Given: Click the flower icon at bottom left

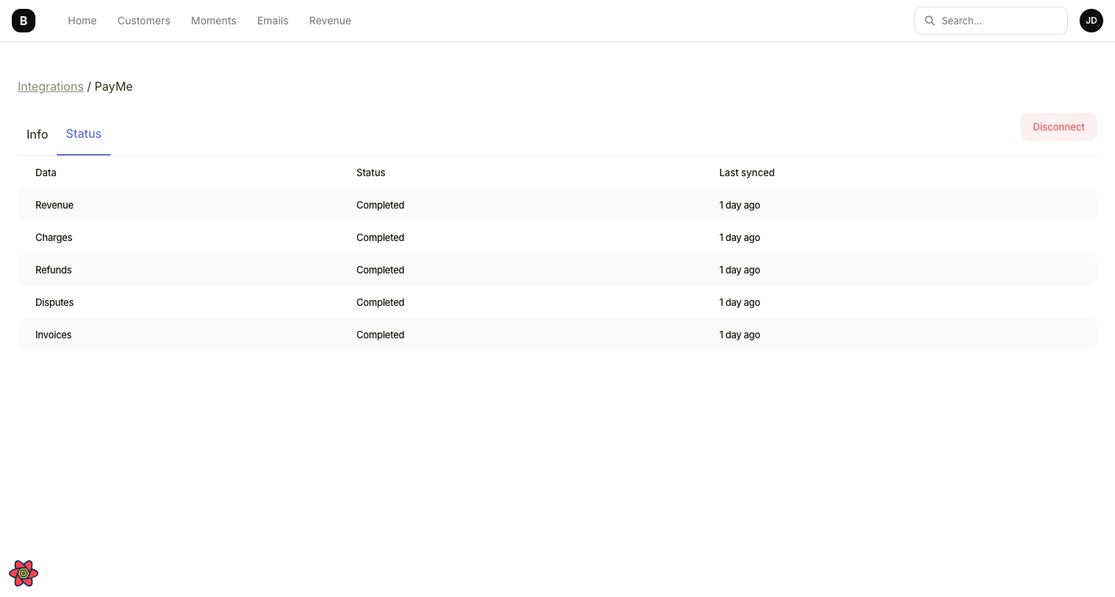Looking at the screenshot, I should [23, 573].
